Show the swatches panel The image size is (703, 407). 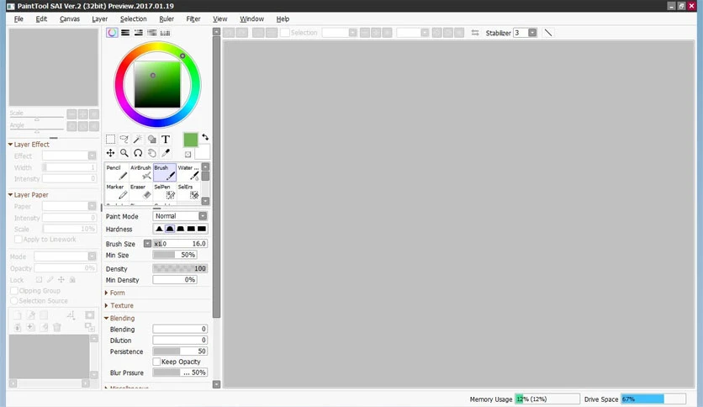click(x=166, y=33)
